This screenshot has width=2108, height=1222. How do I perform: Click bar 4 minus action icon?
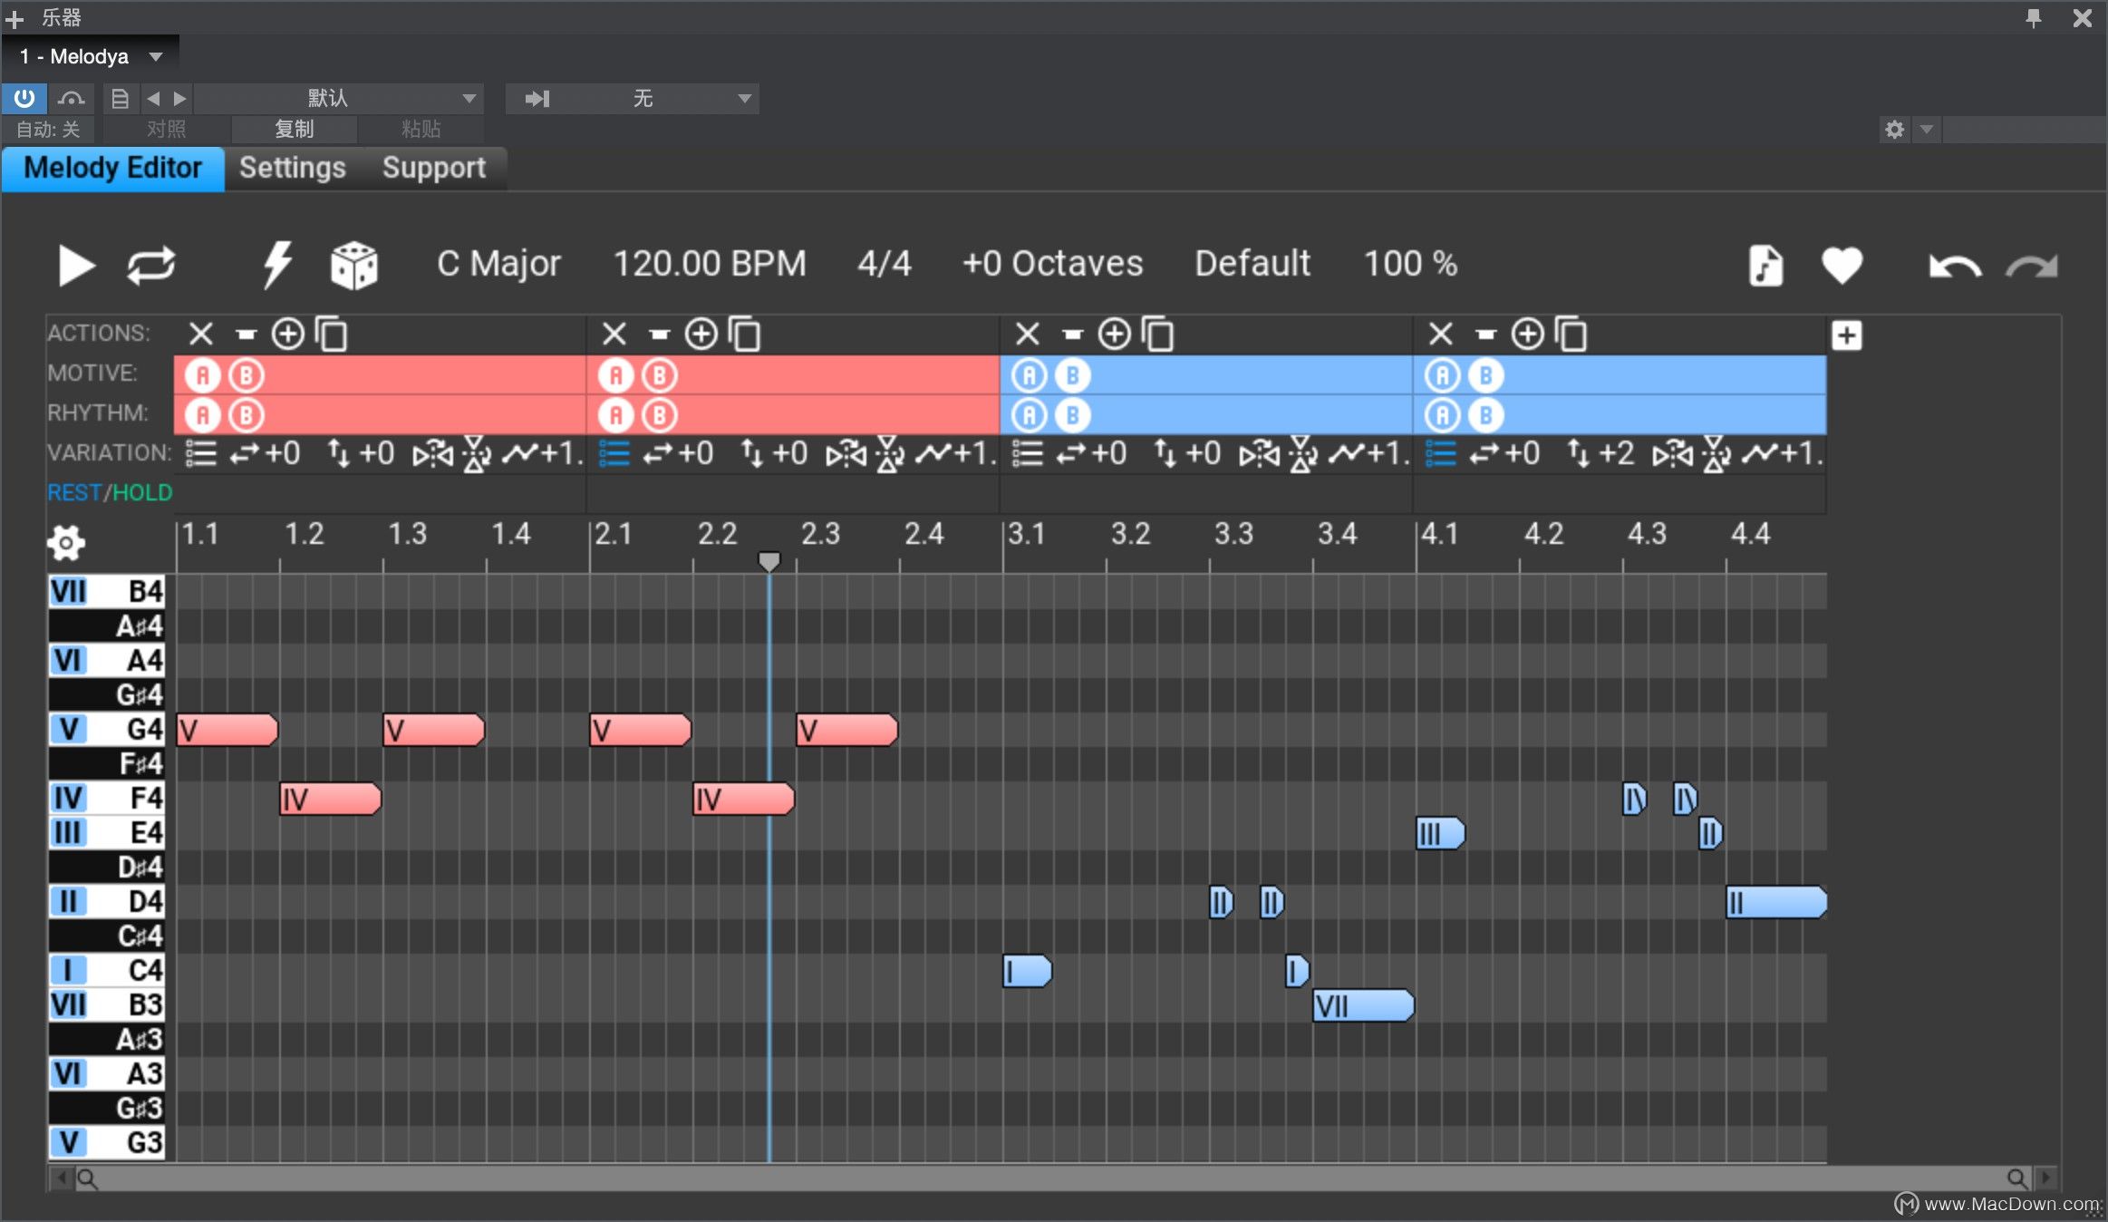[x=1485, y=335]
